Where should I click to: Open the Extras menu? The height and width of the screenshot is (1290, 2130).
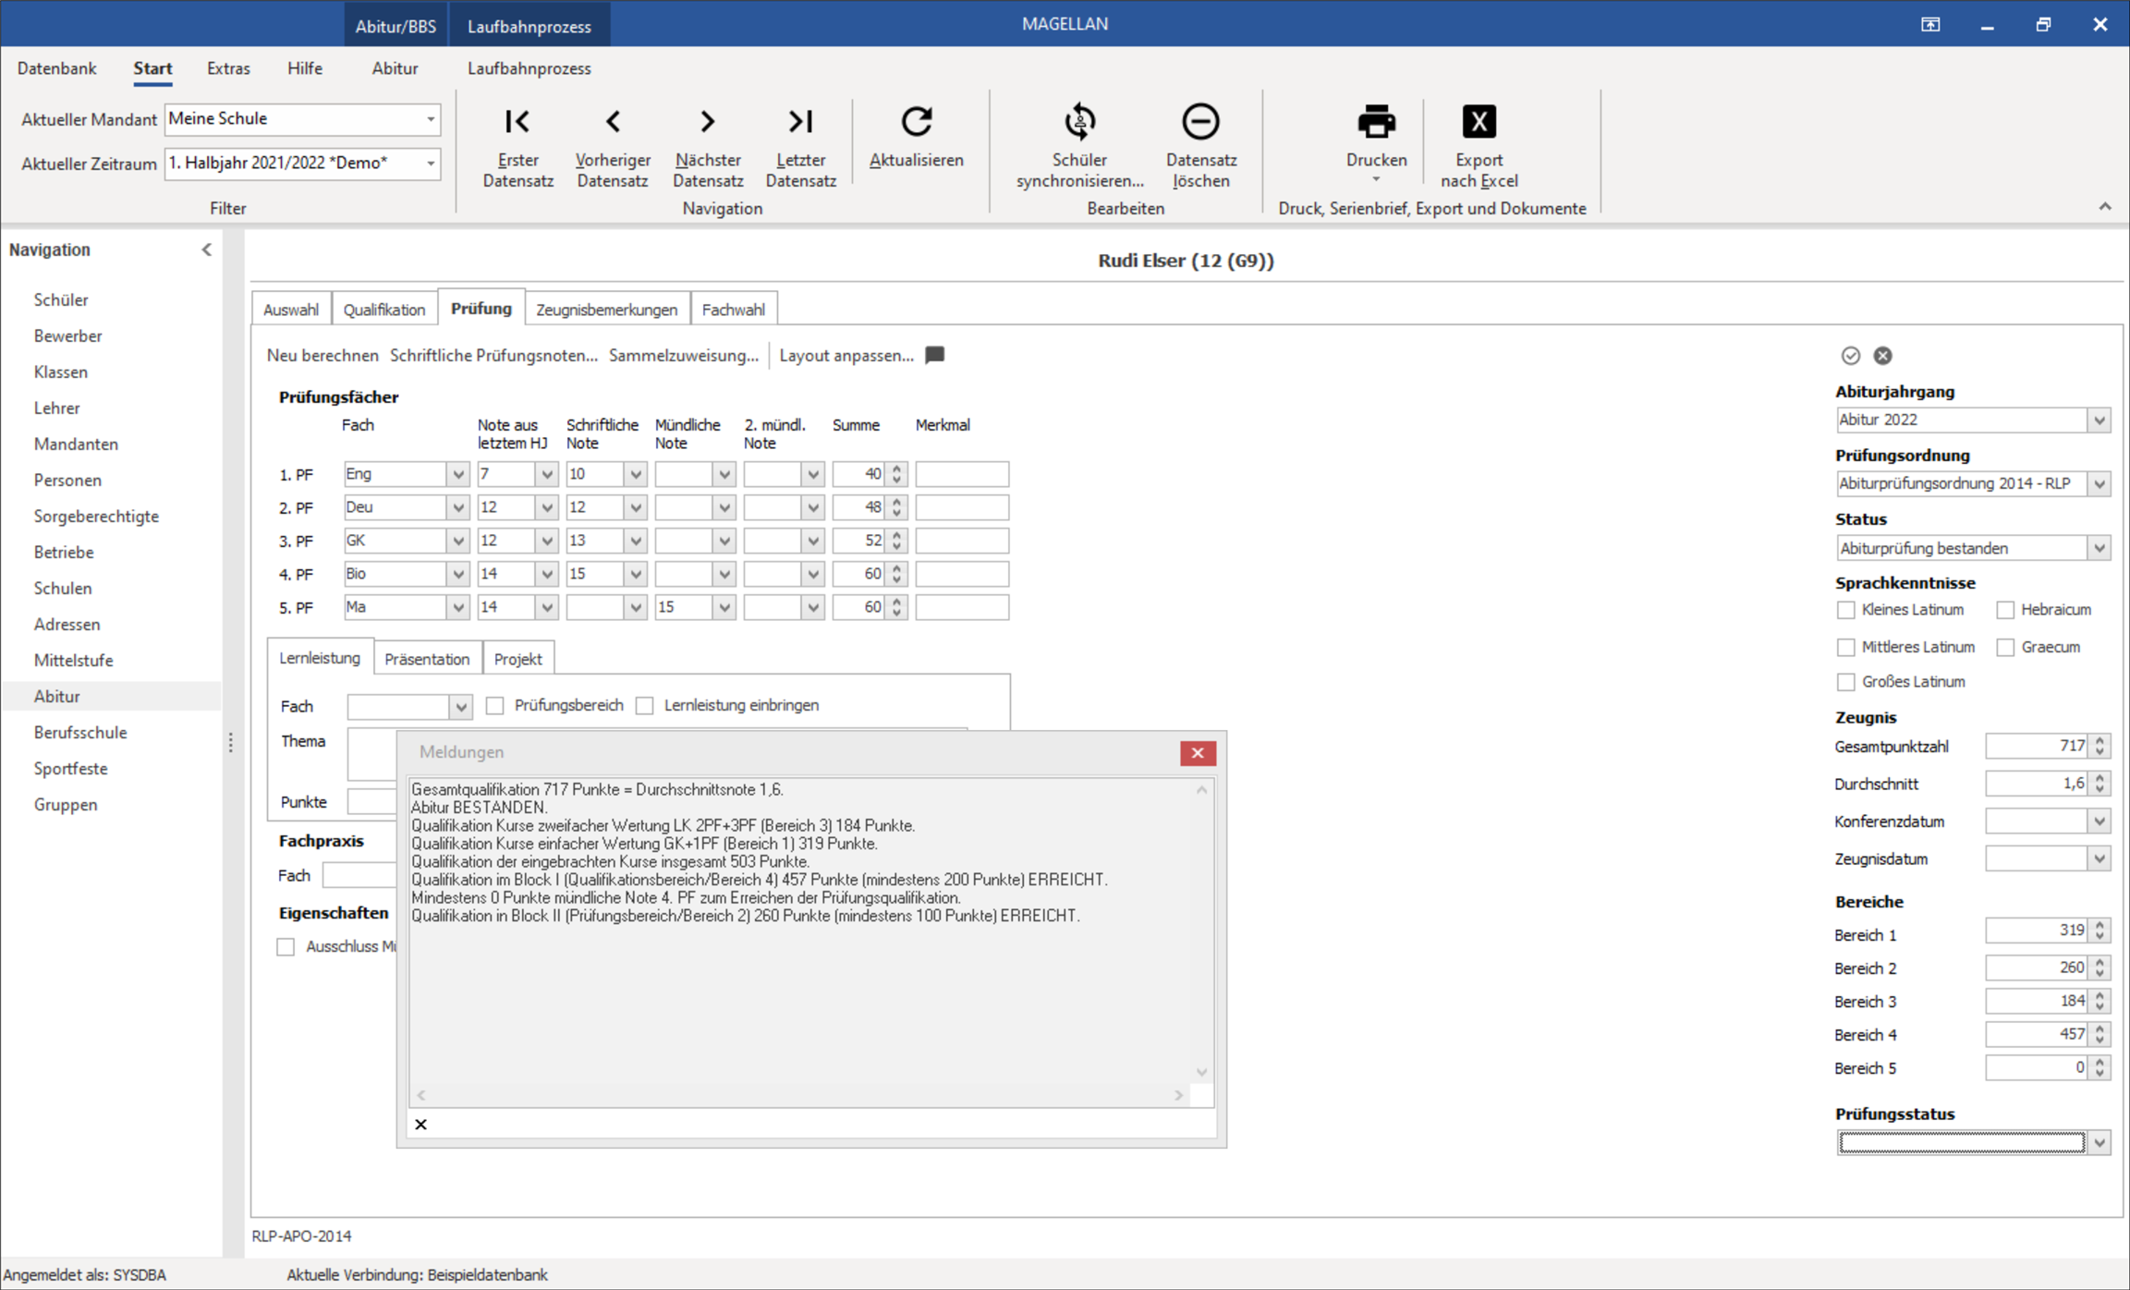228,68
